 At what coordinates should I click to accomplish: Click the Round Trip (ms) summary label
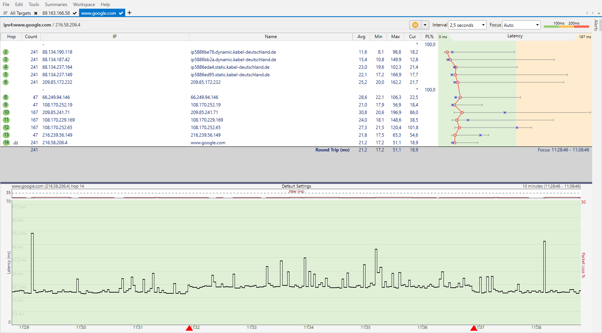333,150
